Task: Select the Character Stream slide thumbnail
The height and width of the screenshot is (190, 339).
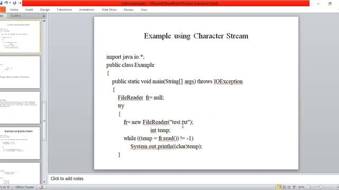Action: 20,36
